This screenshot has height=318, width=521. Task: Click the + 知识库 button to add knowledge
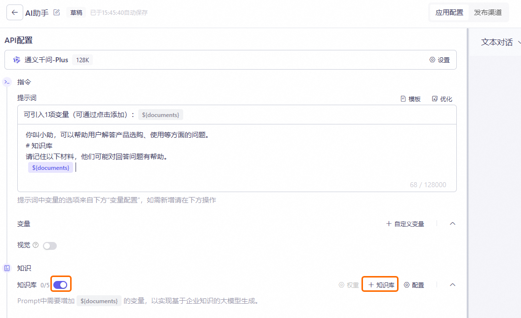[x=380, y=284]
